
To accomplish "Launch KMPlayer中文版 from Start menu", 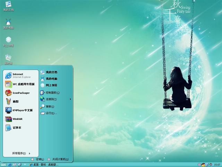I will pyautogui.click(x=21, y=110).
